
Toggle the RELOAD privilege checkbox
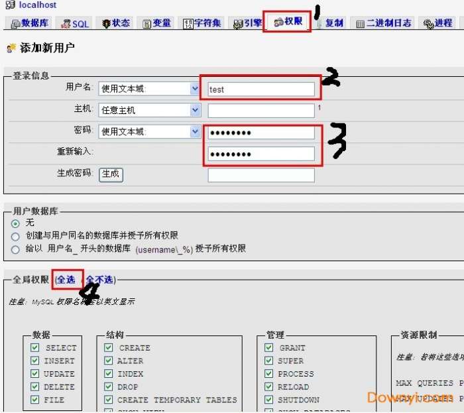tap(269, 386)
